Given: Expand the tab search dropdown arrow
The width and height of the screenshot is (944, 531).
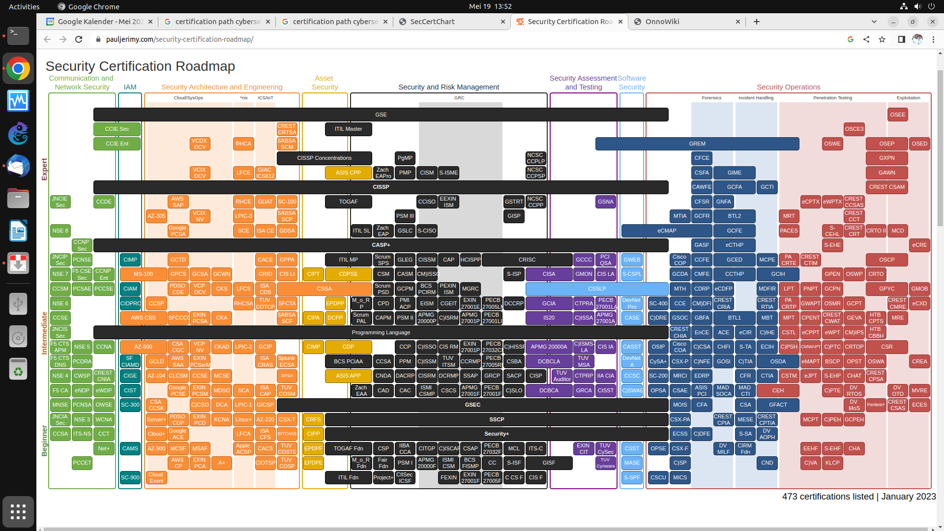Looking at the screenshot, I should 874,22.
